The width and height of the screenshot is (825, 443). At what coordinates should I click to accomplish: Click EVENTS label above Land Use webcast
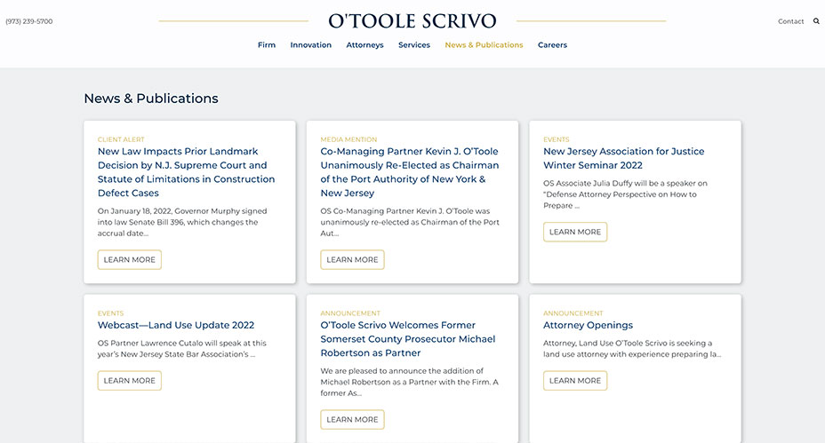point(110,313)
